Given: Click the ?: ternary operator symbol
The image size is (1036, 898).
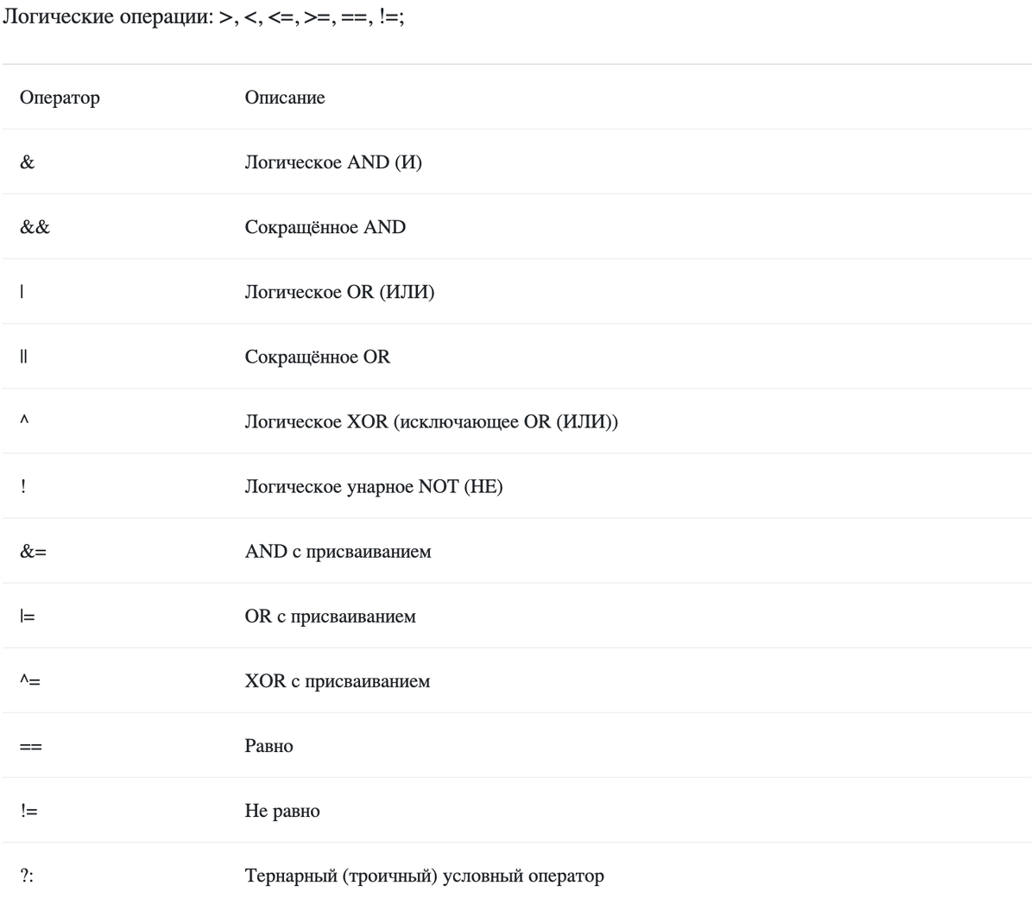Looking at the screenshot, I should 27,876.
